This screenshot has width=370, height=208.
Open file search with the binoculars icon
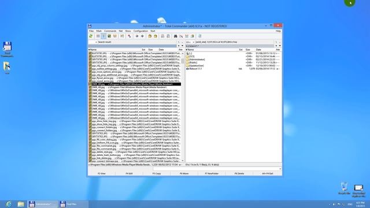pyautogui.click(x=175, y=36)
